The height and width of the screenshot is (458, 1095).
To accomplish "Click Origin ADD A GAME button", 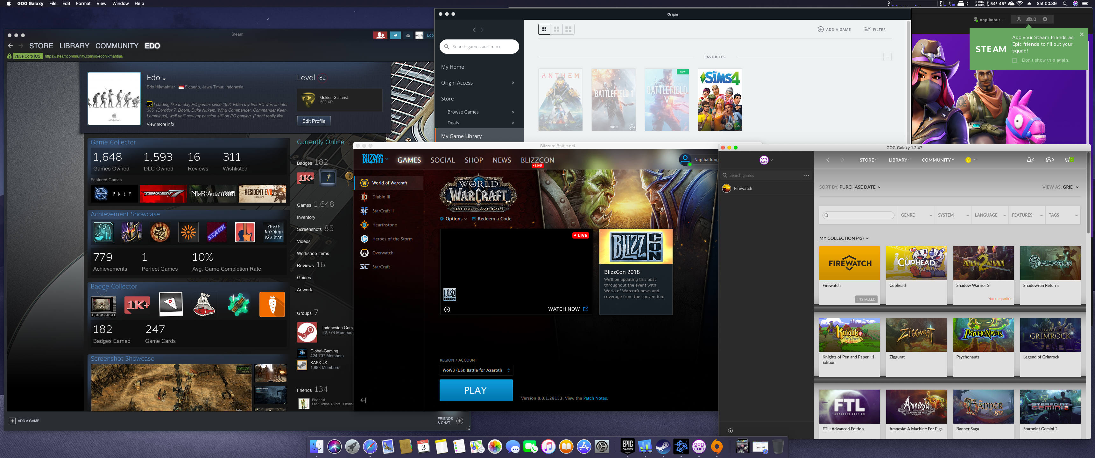I will click(834, 29).
